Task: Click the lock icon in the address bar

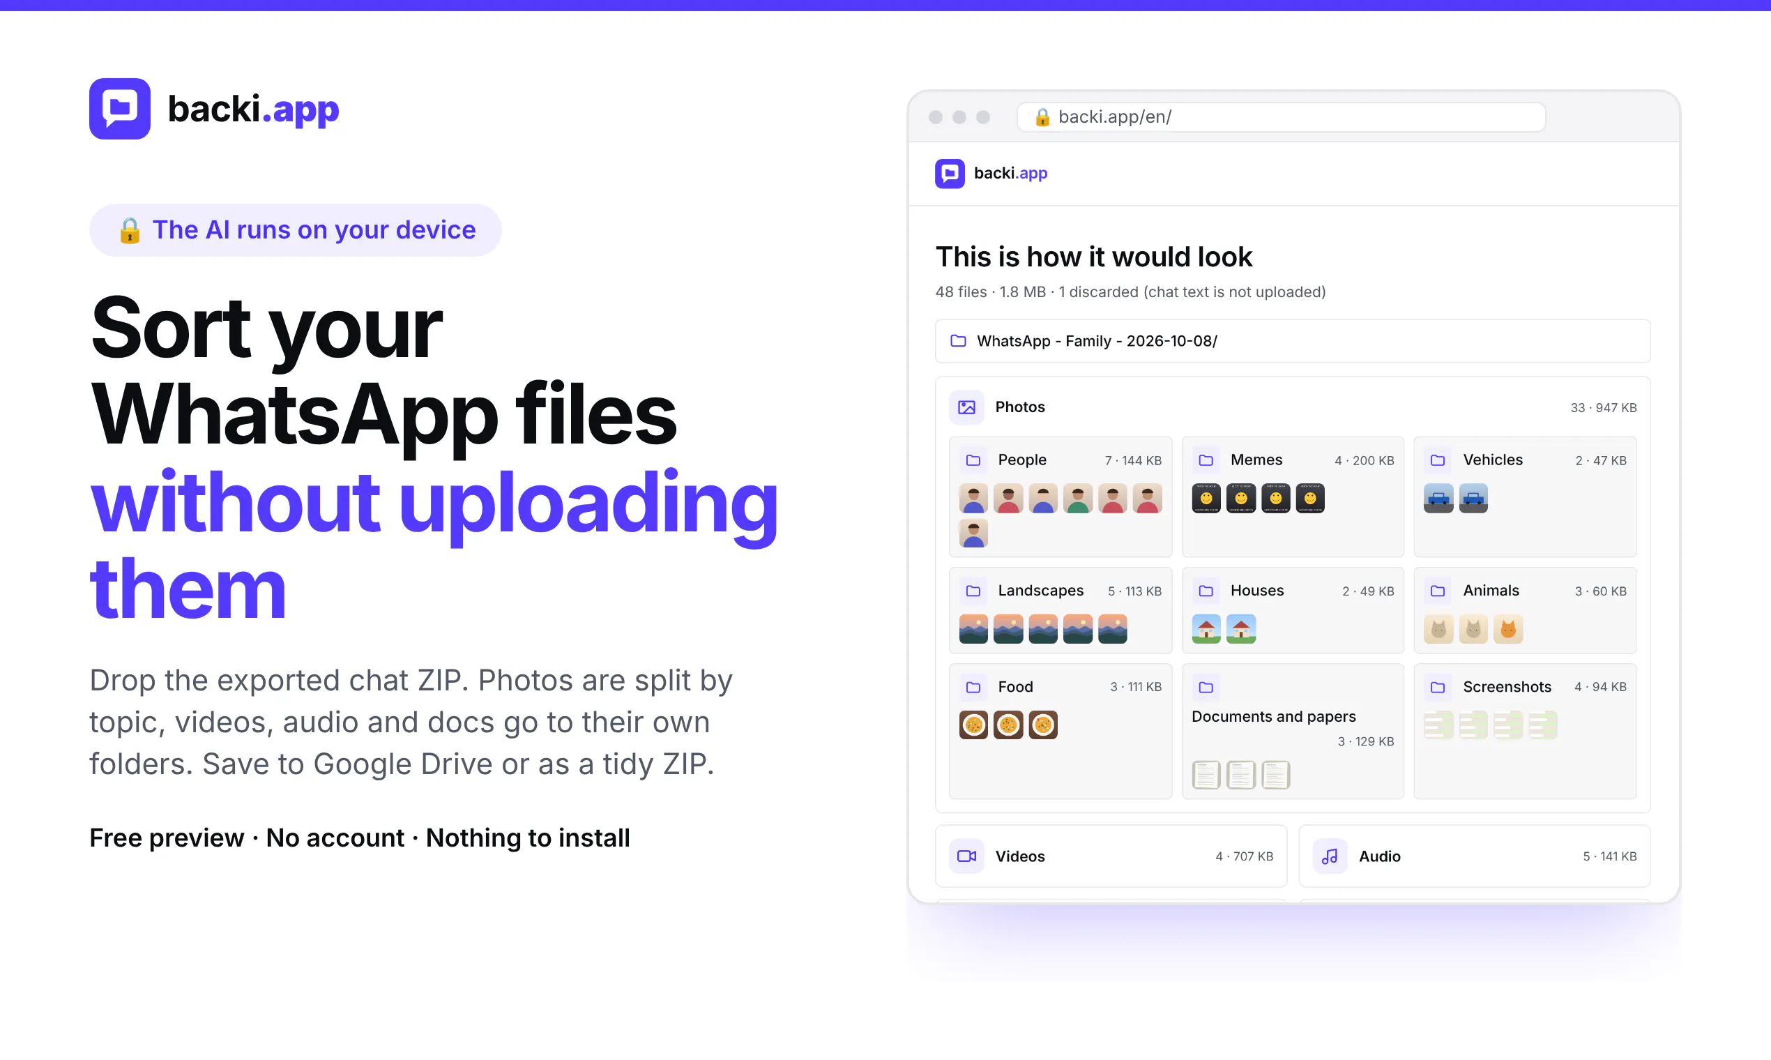Action: [1042, 117]
